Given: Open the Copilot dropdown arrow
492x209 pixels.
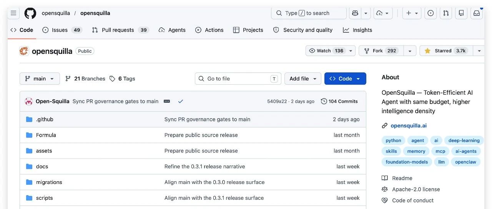Looking at the screenshot, I should [x=366, y=13].
